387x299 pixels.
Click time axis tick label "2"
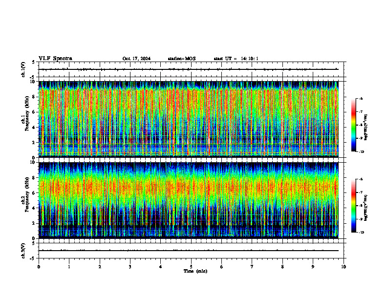pyautogui.click(x=100, y=267)
